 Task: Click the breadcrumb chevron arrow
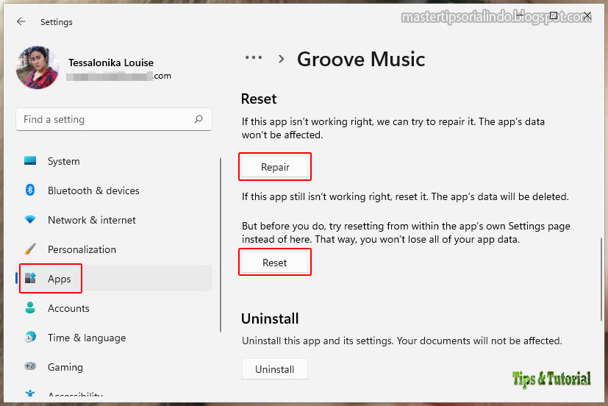tap(281, 59)
